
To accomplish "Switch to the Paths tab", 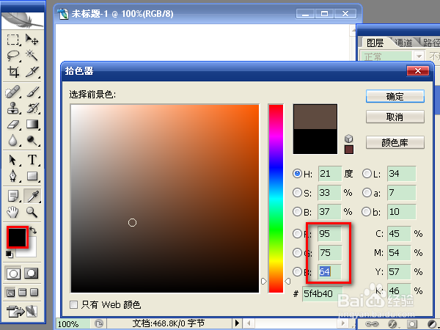I will [430, 43].
